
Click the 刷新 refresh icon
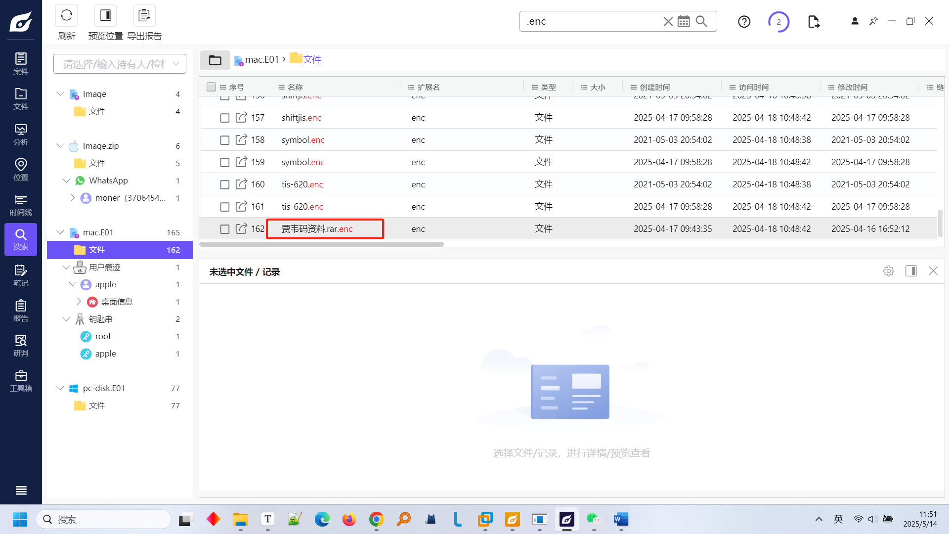66,15
